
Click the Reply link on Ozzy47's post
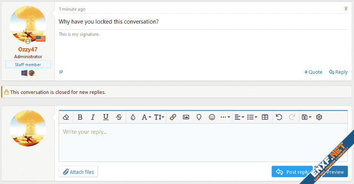pos(338,72)
